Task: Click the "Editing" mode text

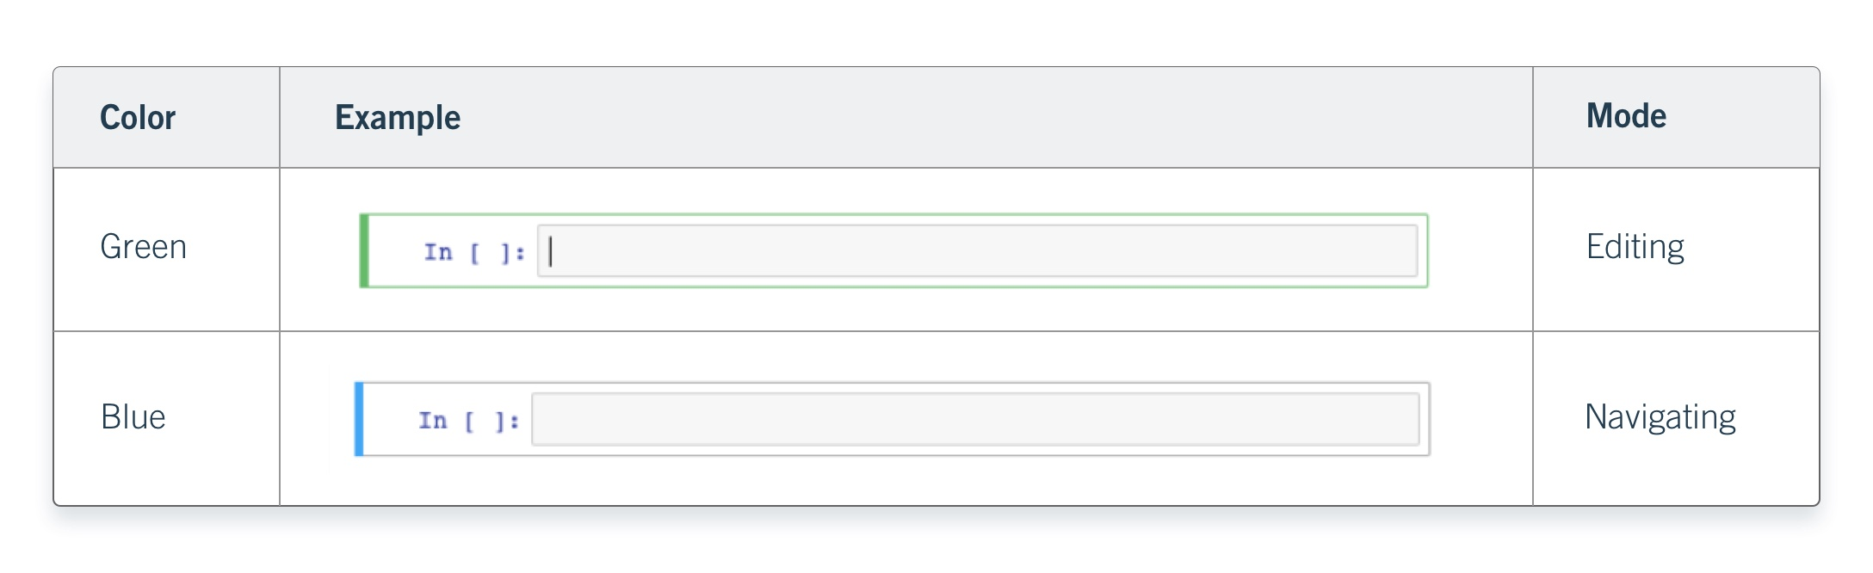Action: click(x=1635, y=247)
